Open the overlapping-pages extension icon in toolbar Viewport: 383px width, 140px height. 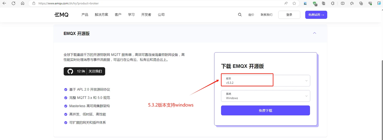324,4
